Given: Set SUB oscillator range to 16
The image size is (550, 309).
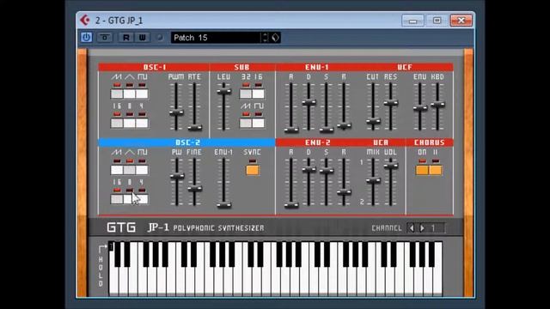Looking at the screenshot, I should click(258, 94).
